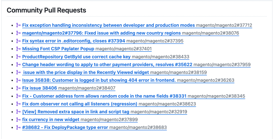The height and width of the screenshot is (139, 273).
Task: Open '[View] Removed extra space in link' pull request
Action: [x=76, y=112]
